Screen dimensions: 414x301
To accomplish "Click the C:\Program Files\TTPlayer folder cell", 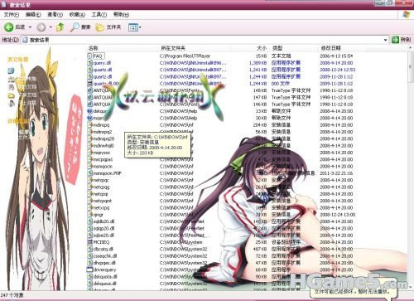I will (x=185, y=56).
